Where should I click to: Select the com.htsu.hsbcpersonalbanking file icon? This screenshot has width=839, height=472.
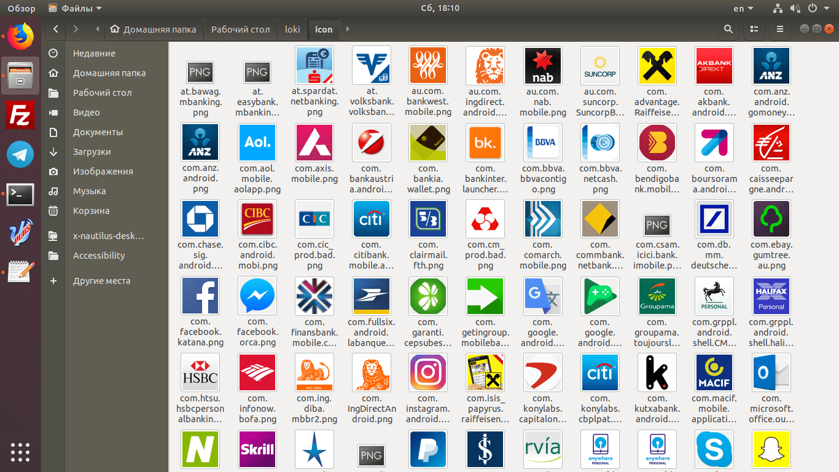(x=200, y=372)
